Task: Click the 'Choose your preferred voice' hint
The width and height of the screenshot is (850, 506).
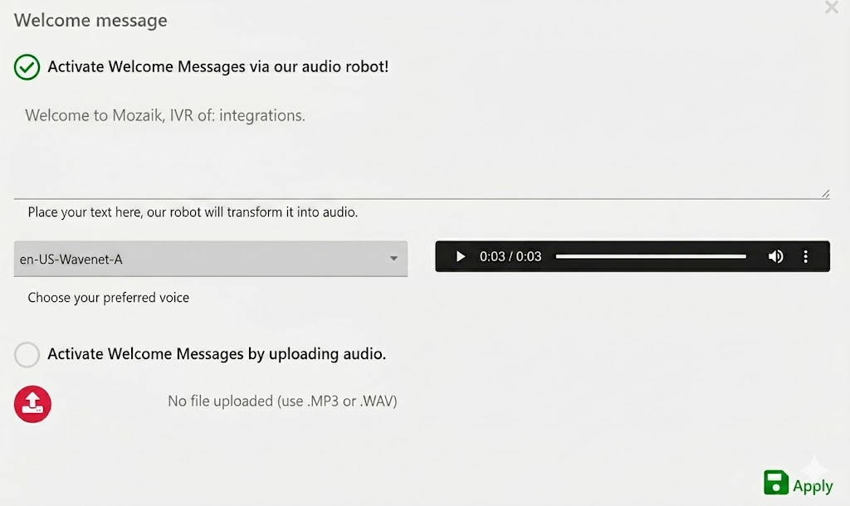Action: [x=109, y=298]
